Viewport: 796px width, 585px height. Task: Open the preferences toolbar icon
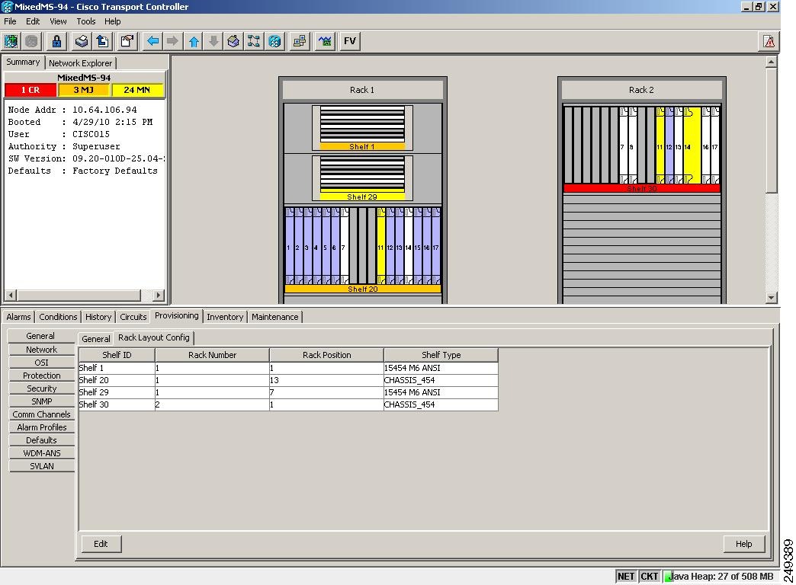tap(127, 41)
